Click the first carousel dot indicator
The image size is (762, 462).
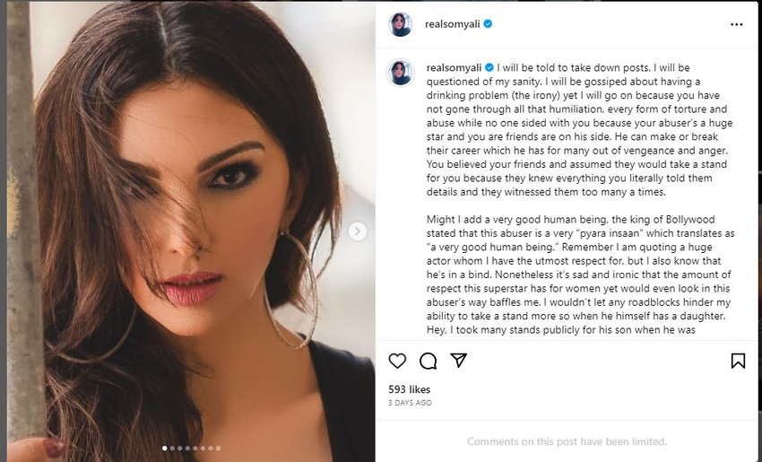(164, 447)
